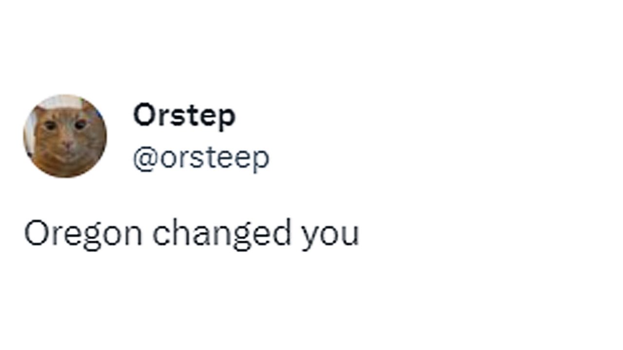Open the @orsteep handle link

coord(201,158)
